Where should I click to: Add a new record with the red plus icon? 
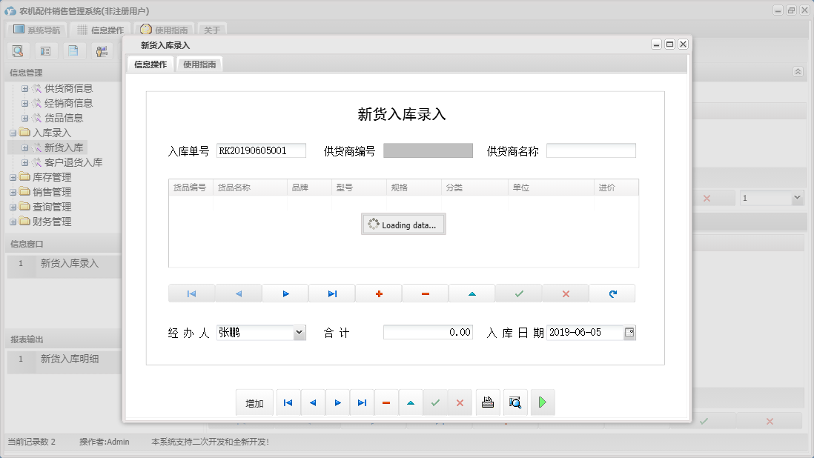point(378,293)
